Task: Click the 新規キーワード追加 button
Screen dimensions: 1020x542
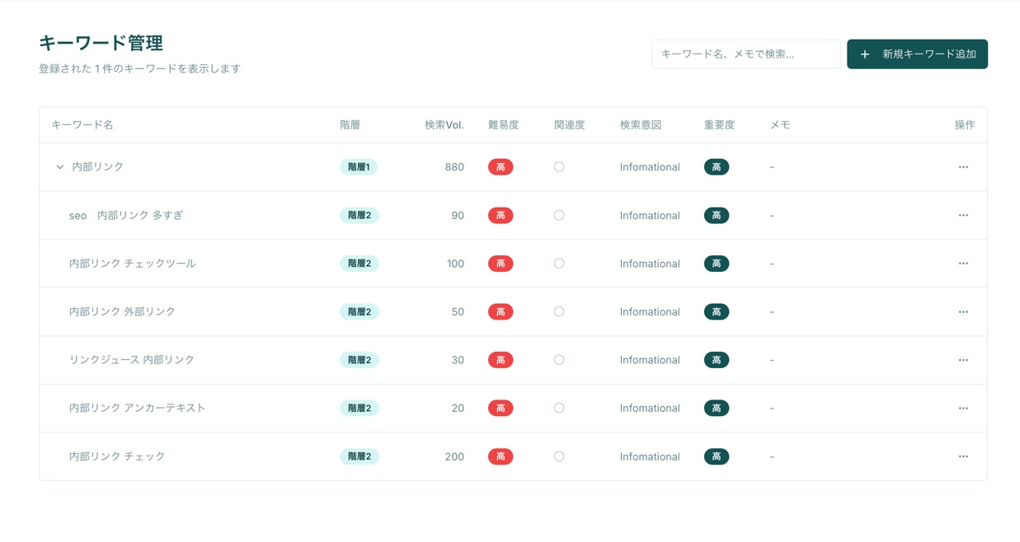Action: click(917, 54)
